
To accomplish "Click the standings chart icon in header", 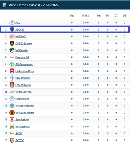I will [4, 5].
